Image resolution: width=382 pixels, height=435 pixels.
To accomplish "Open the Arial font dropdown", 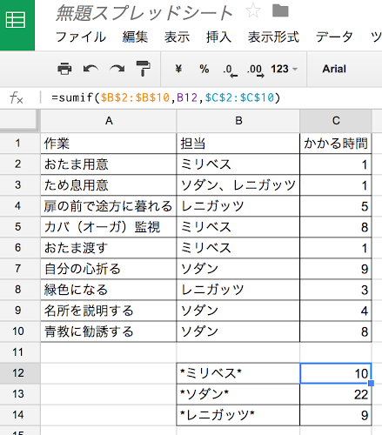I will tap(334, 69).
